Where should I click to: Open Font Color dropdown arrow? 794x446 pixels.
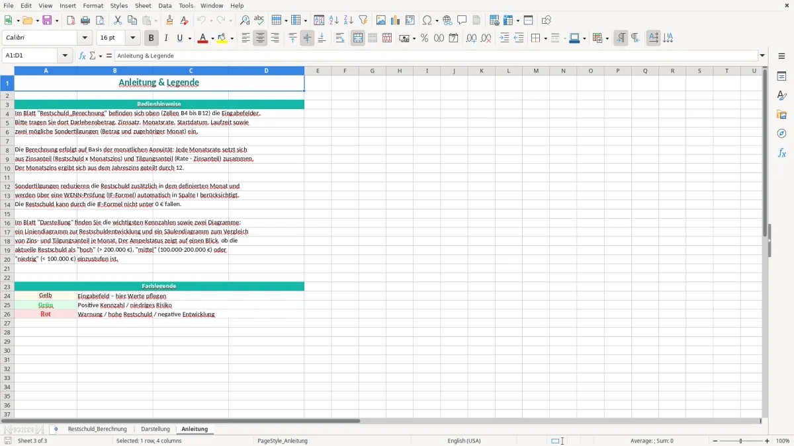click(212, 38)
